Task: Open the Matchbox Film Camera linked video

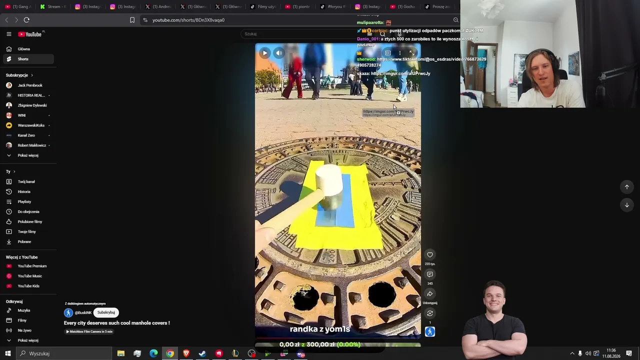Action: point(89,331)
